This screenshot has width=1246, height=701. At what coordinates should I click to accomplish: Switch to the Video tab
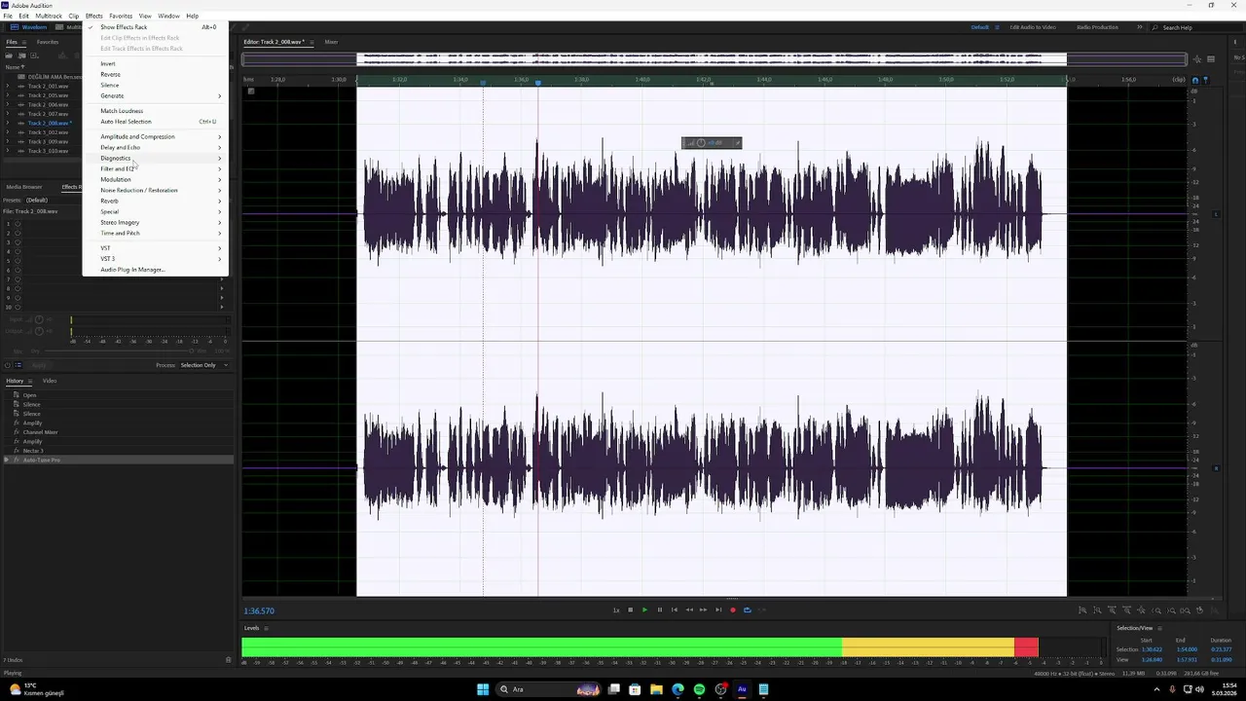[x=50, y=381]
